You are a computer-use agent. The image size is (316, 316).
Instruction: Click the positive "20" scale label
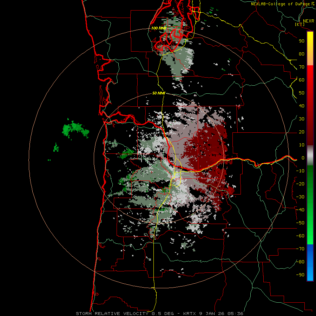tap(302, 132)
